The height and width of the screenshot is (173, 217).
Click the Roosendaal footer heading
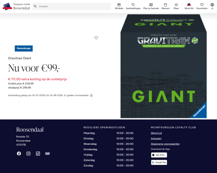(x=30, y=130)
